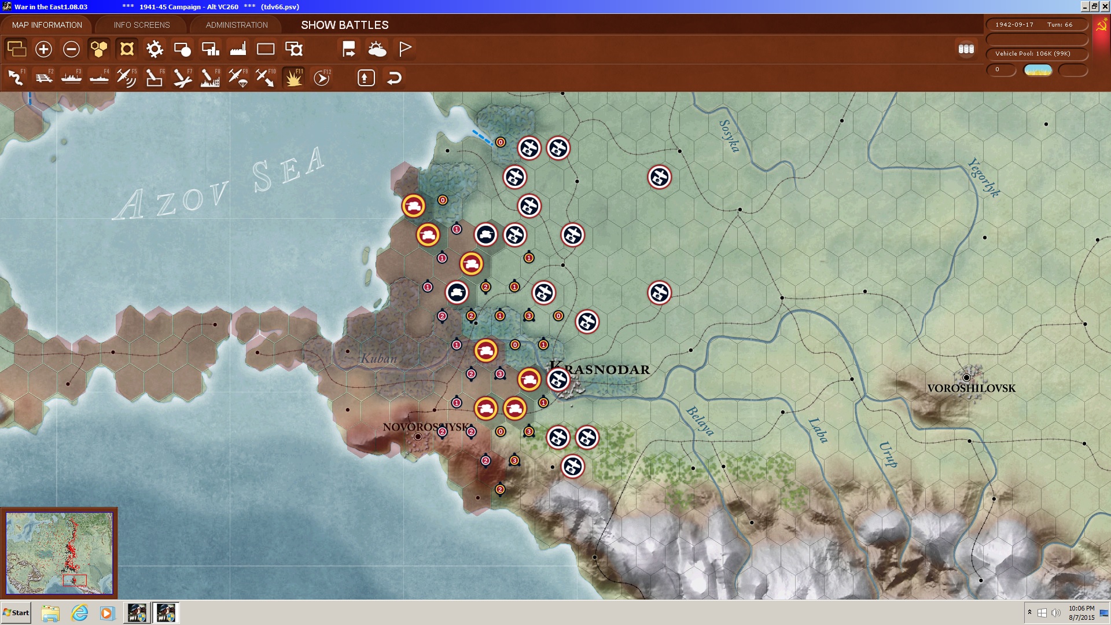Toggle the enemy hexes square-bracket icon
1111x625 pixels.
(127, 49)
